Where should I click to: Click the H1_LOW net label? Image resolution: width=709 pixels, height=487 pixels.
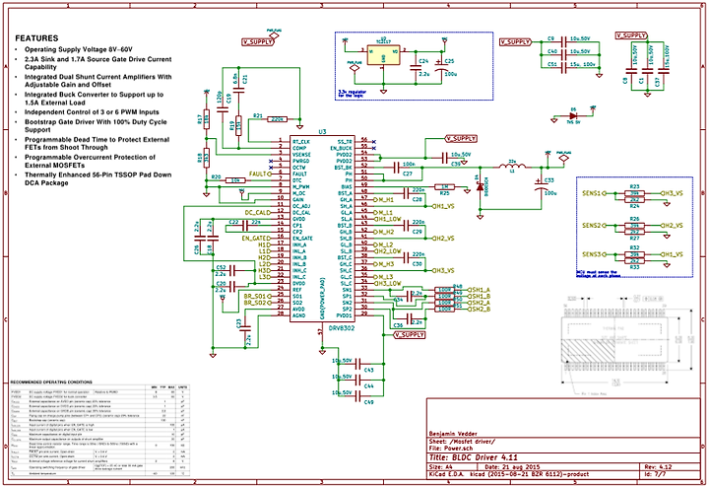click(388, 219)
